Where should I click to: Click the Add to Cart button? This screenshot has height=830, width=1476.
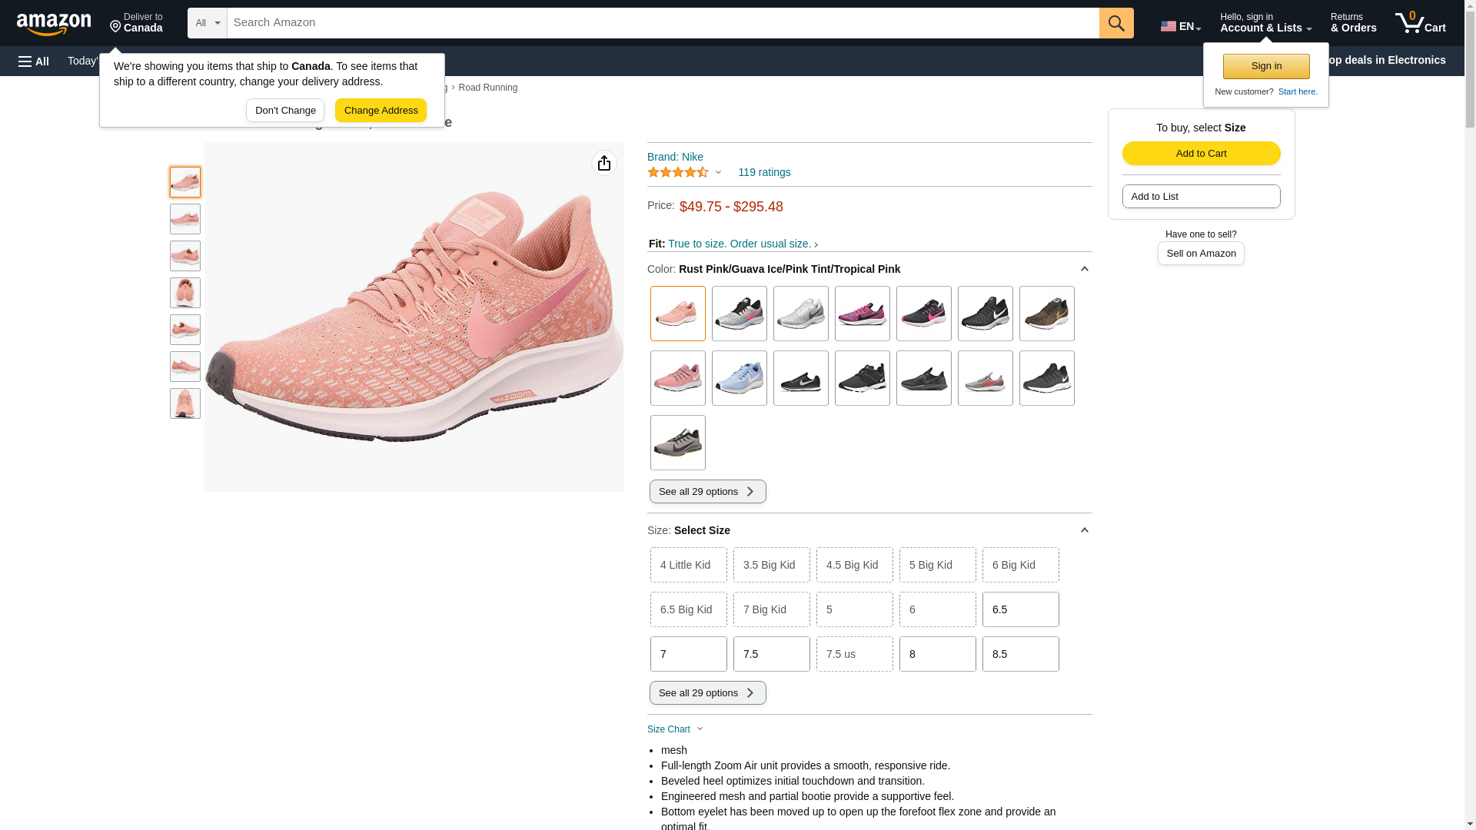point(1201,153)
